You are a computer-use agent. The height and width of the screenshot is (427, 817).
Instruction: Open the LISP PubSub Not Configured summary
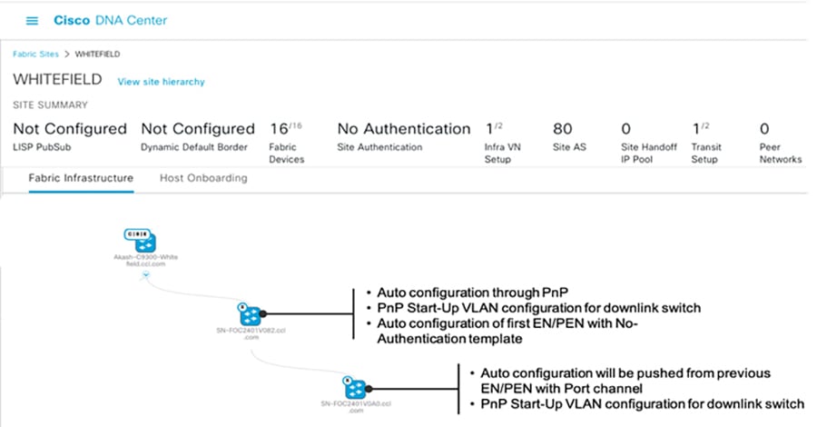point(70,136)
